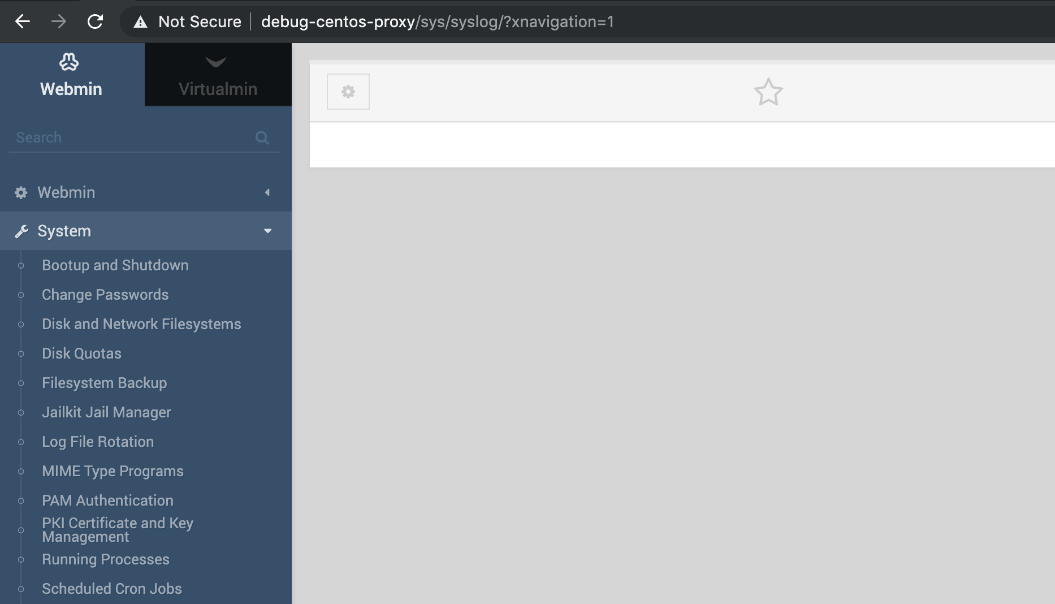Click the favorite star icon
The width and height of the screenshot is (1055, 604).
(768, 92)
